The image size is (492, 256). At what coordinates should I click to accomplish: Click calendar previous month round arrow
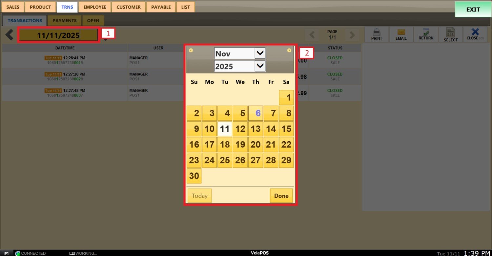(x=191, y=50)
